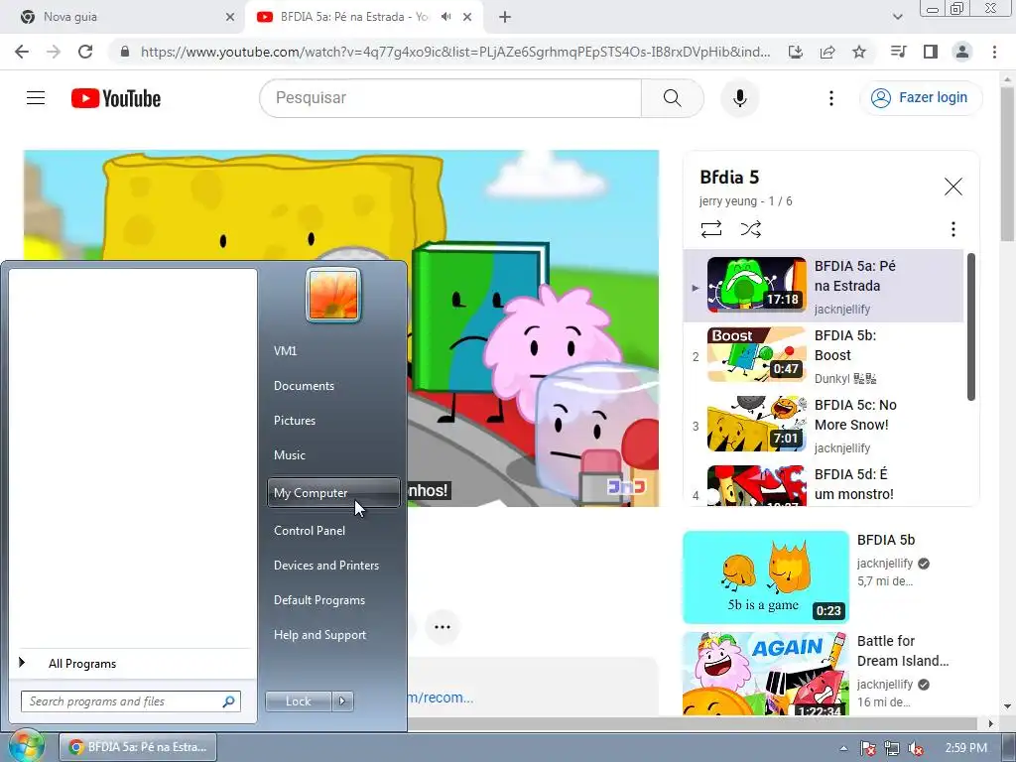Open the Chrome profile avatar icon
This screenshot has width=1016, height=762.
(962, 52)
